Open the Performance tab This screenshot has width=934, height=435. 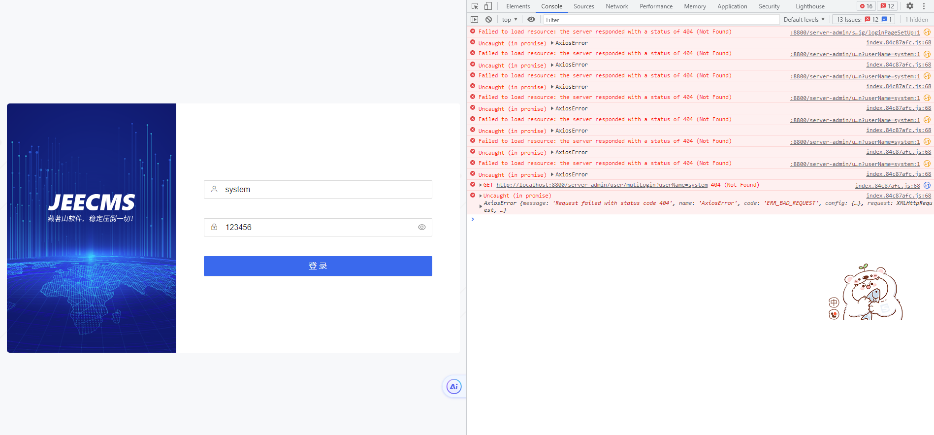656,6
